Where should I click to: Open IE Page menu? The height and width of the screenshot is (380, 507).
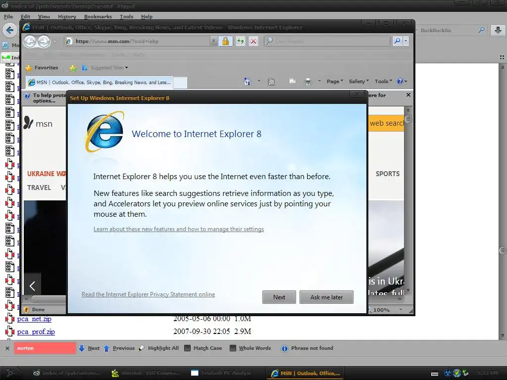click(335, 82)
